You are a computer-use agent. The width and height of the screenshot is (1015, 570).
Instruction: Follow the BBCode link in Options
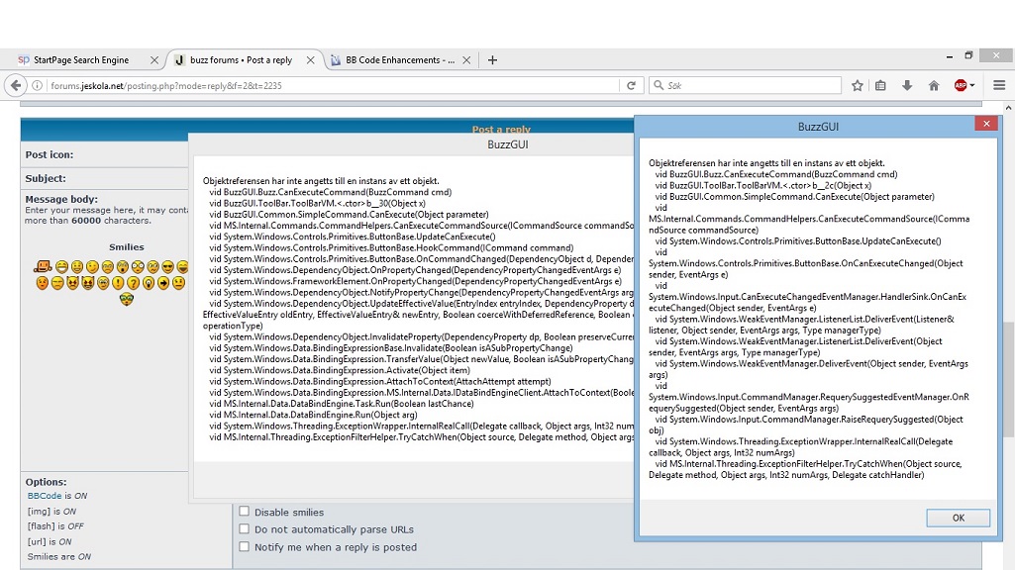(x=44, y=495)
